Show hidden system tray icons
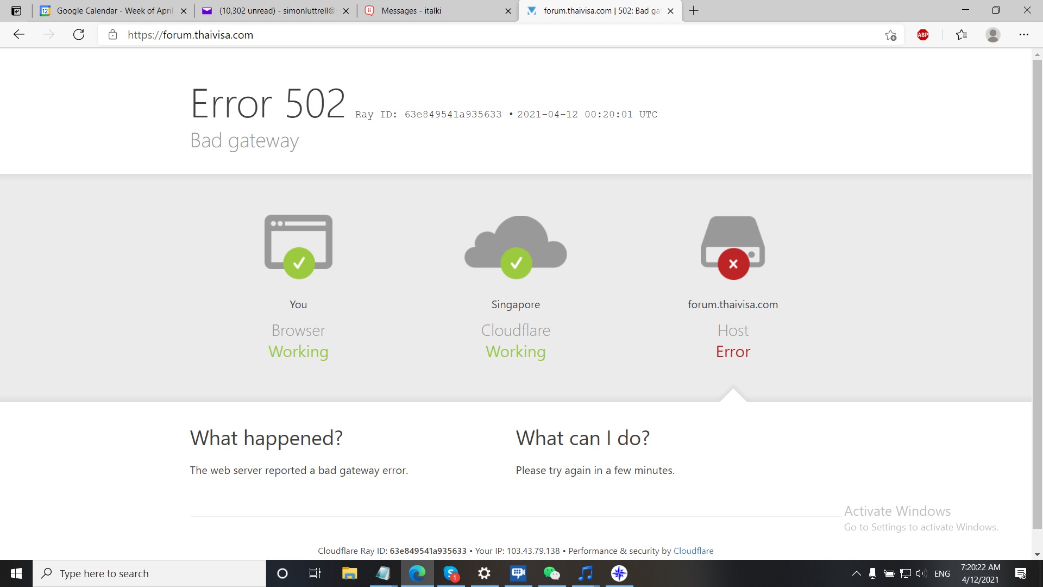 [856, 573]
